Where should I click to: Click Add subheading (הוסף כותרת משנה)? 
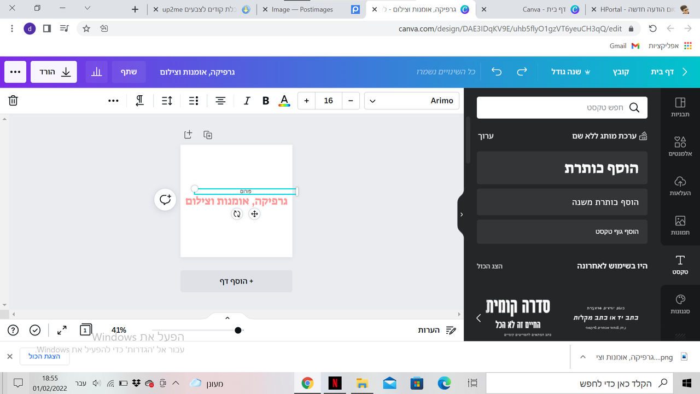(562, 202)
